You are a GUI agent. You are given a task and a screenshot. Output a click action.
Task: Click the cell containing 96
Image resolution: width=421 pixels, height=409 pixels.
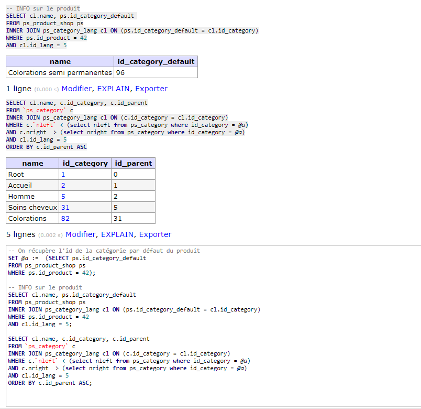[x=156, y=72]
